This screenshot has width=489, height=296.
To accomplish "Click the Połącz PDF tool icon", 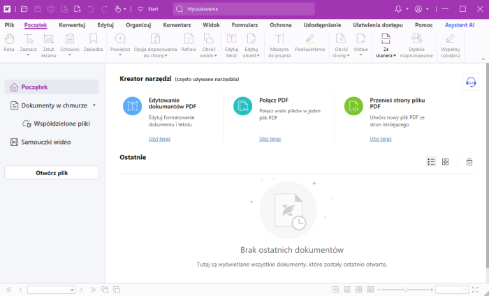I will pos(242,106).
